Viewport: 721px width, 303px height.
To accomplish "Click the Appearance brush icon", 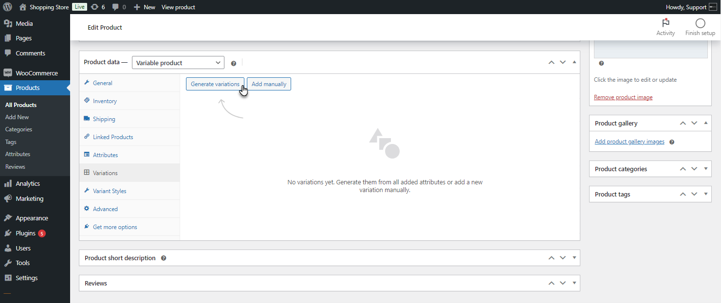I will pyautogui.click(x=8, y=218).
